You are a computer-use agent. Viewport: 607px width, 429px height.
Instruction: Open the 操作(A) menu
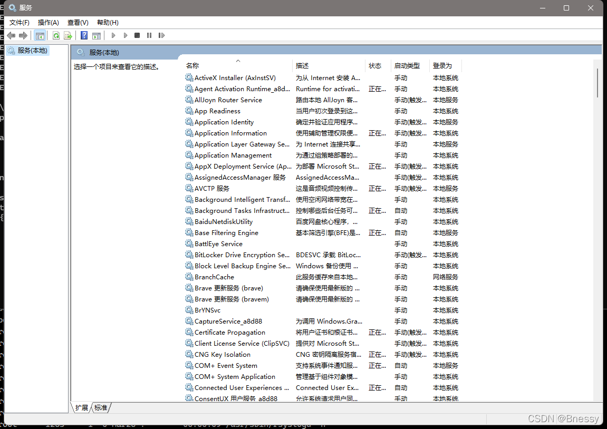[x=49, y=23]
